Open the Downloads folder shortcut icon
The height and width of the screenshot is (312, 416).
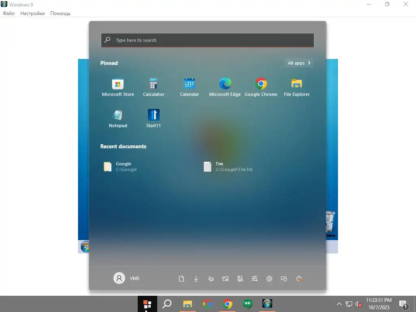[x=196, y=279]
